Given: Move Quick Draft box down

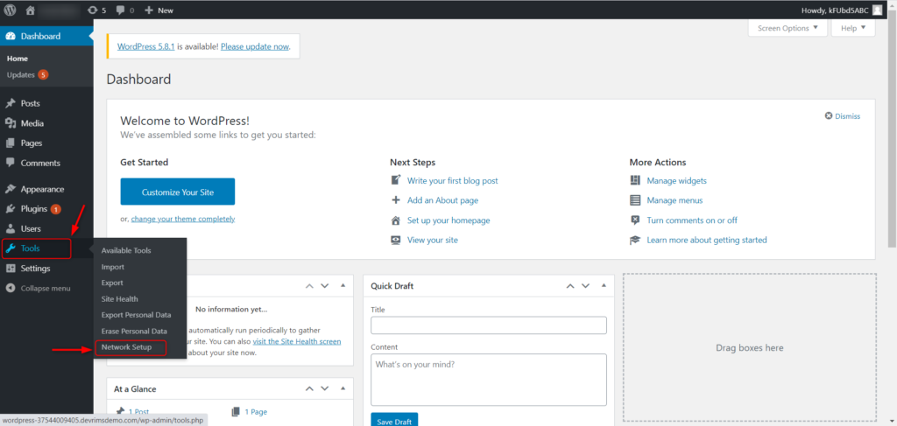Looking at the screenshot, I should click(585, 285).
